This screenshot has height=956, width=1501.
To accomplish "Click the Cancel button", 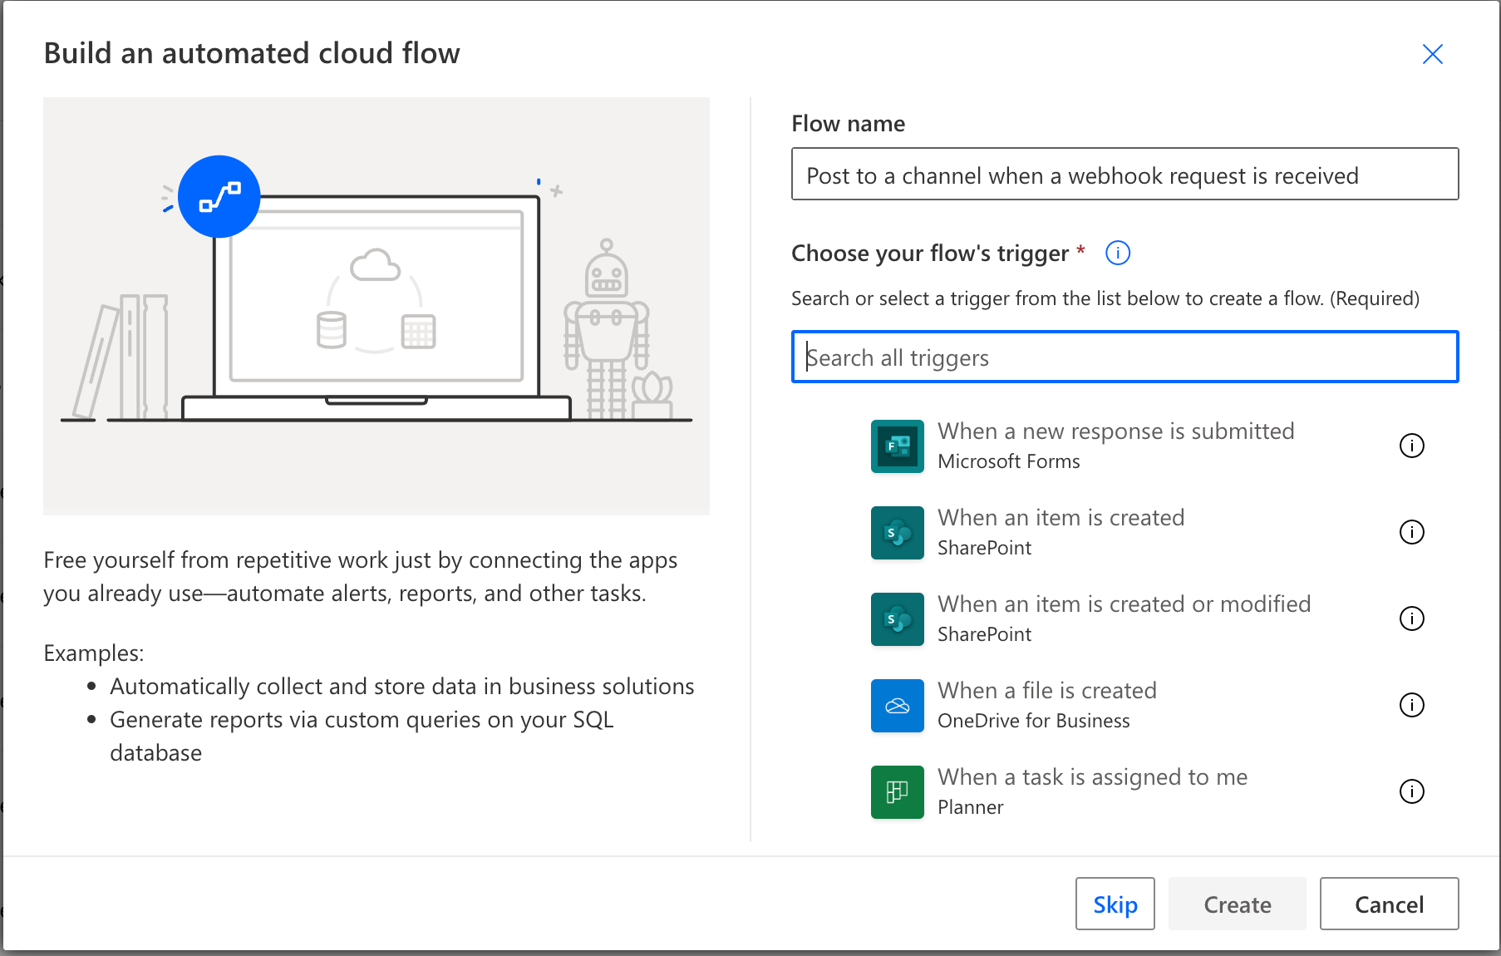I will tap(1389, 904).
